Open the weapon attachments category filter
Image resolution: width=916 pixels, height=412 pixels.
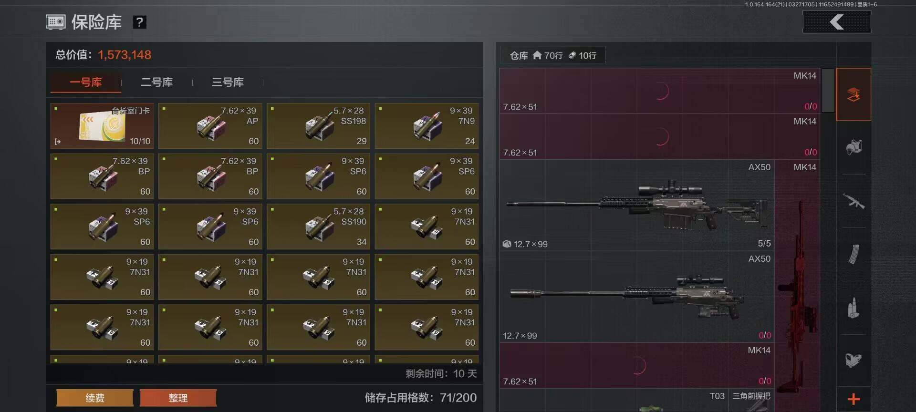(x=854, y=360)
